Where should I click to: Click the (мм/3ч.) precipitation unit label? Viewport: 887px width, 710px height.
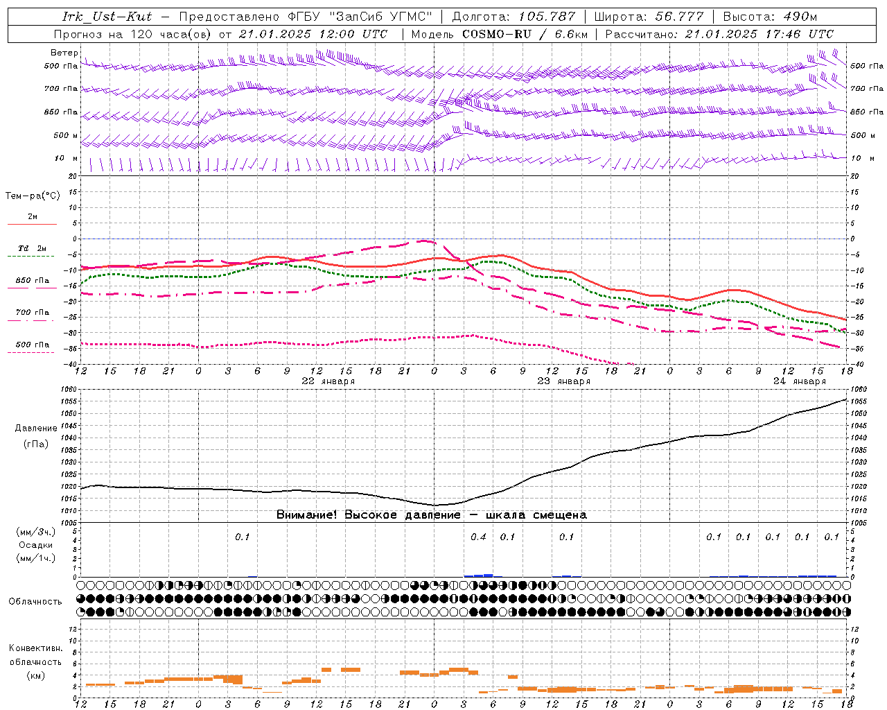click(x=36, y=532)
